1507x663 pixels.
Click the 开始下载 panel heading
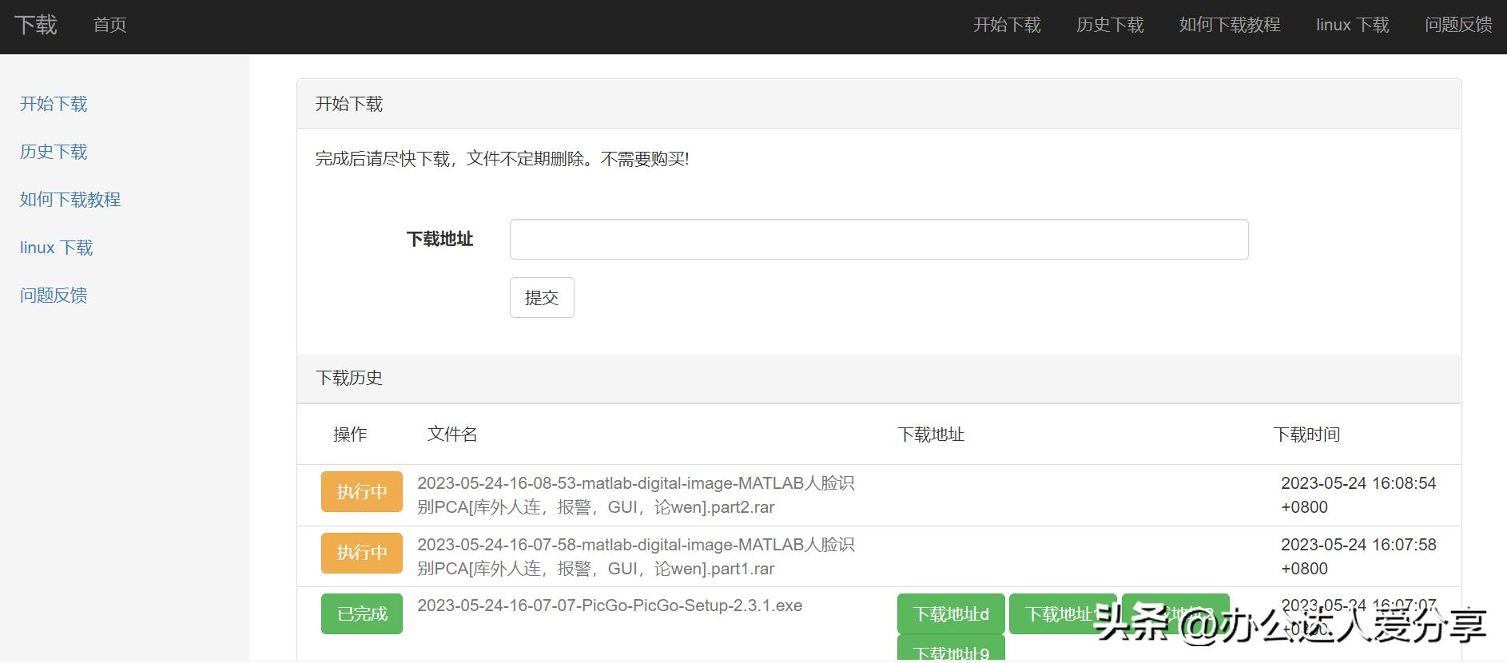click(349, 104)
